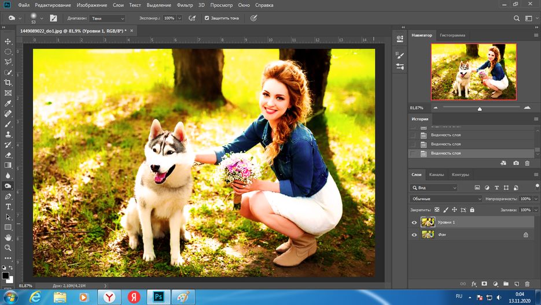This screenshot has height=305, width=541.
Task: Select the Polygonal Lasso tool
Action: [8, 62]
